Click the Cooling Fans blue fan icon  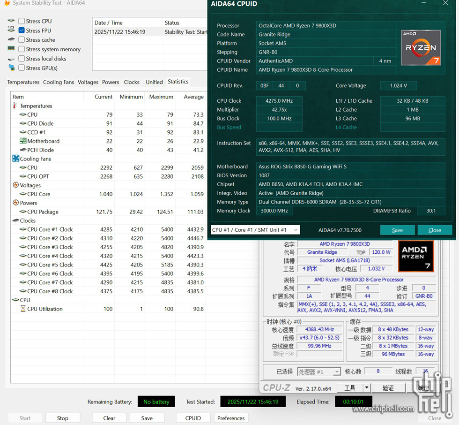pyautogui.click(x=15, y=159)
